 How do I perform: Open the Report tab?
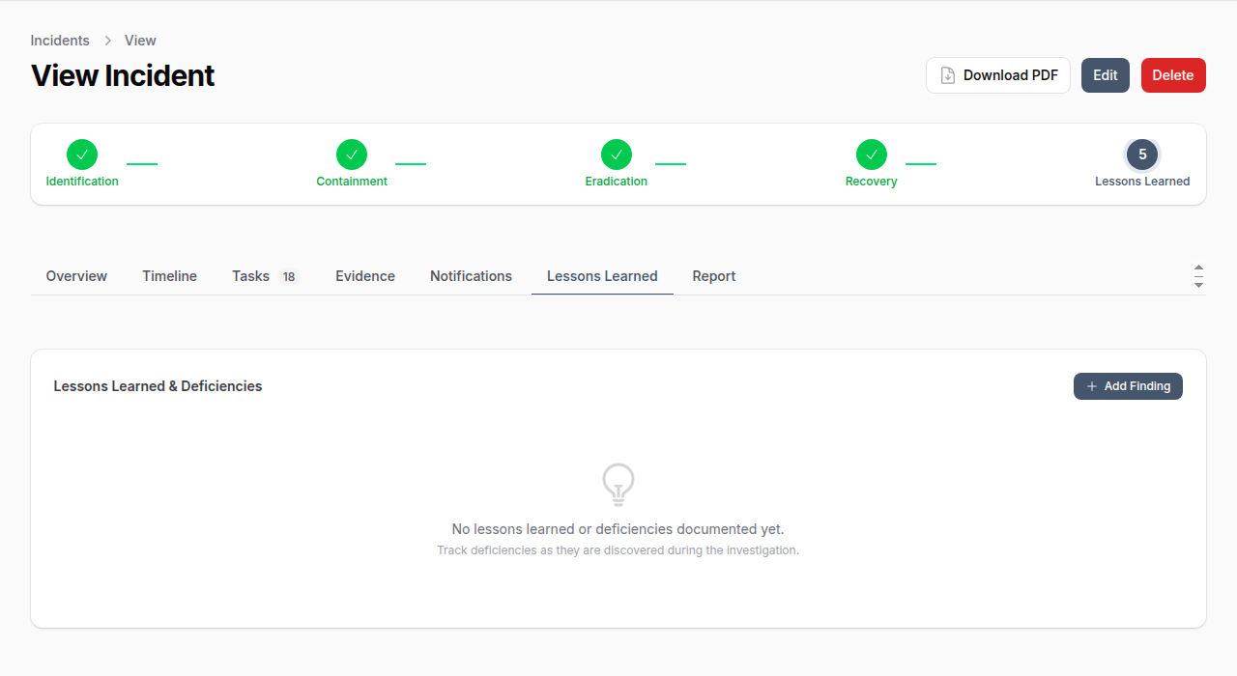[x=714, y=276]
